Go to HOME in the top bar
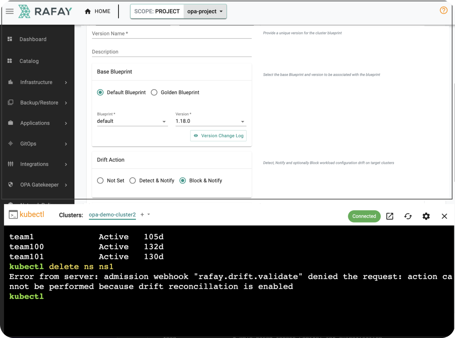This screenshot has height=338, width=455. [98, 11]
